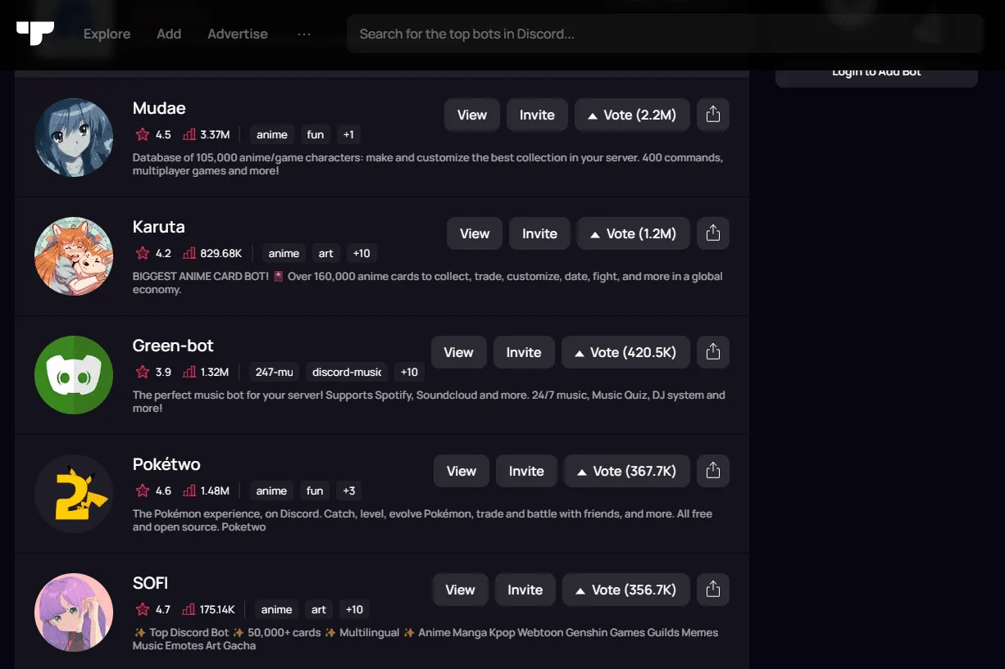Focus the bot search field
This screenshot has height=669, width=1005.
click(665, 34)
